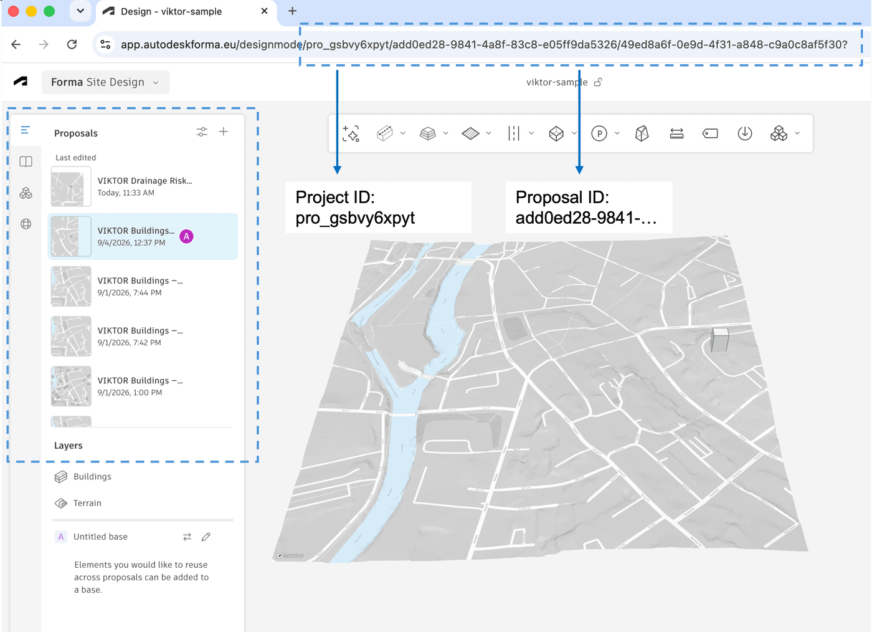
Task: Select the irregular prism shape tool
Action: click(x=642, y=133)
